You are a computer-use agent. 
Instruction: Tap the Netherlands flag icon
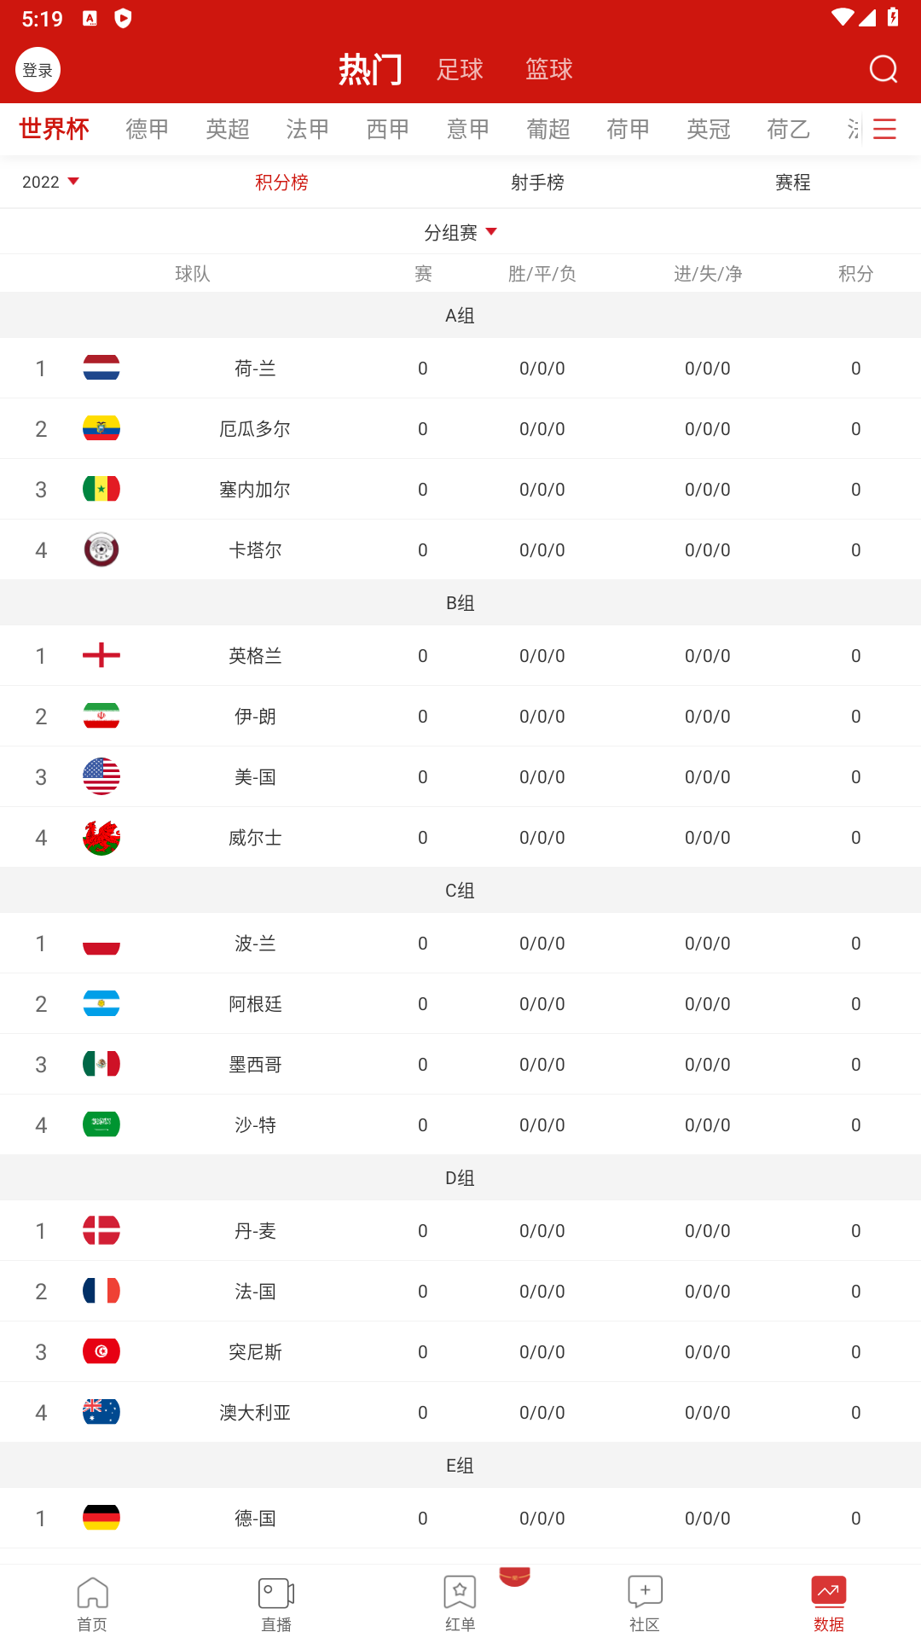coord(101,368)
